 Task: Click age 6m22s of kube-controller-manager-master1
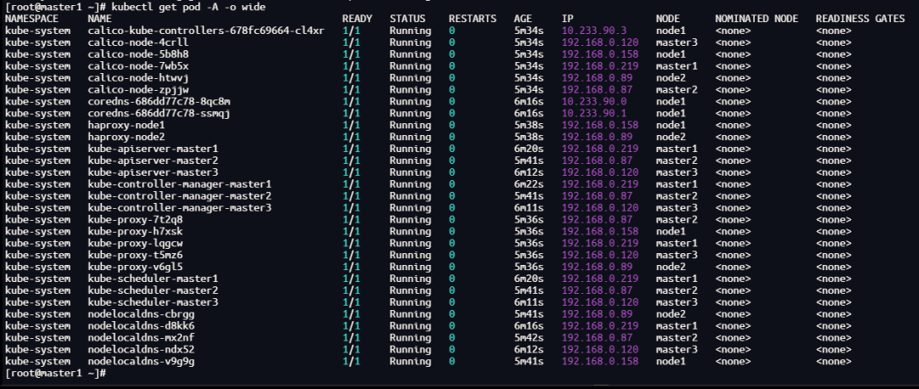pyautogui.click(x=528, y=184)
